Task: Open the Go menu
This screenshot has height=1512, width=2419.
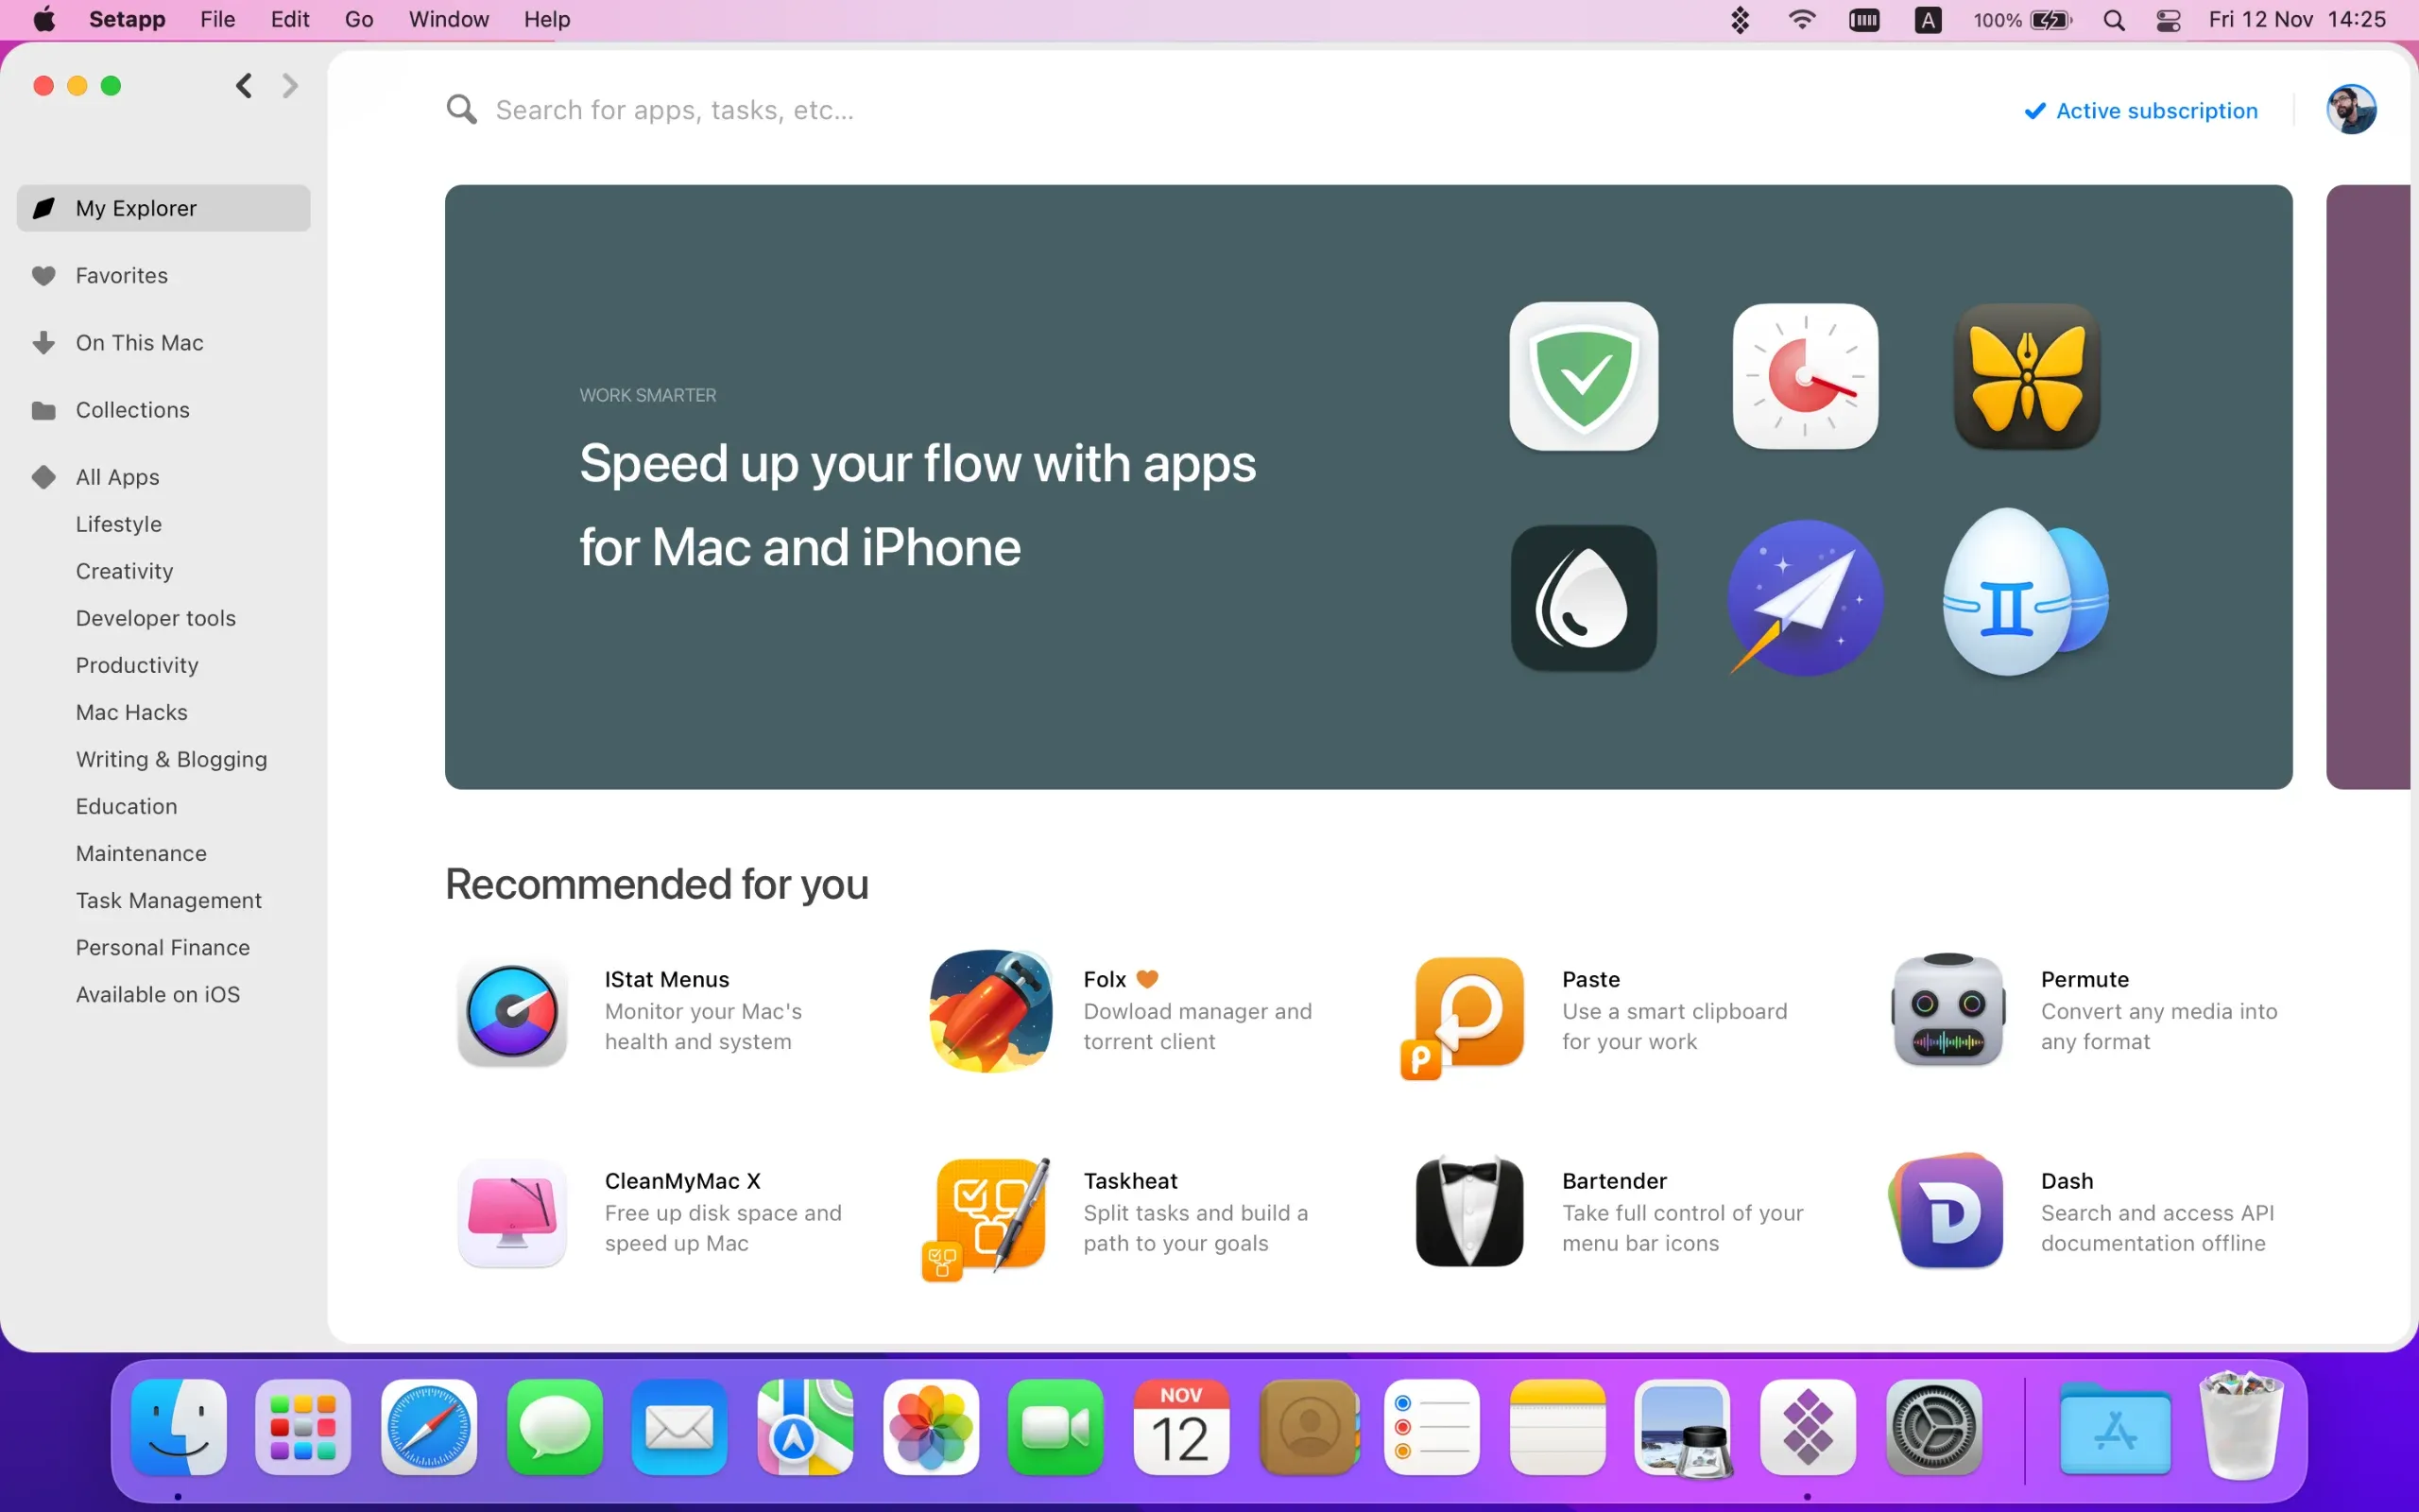Action: coord(358,20)
